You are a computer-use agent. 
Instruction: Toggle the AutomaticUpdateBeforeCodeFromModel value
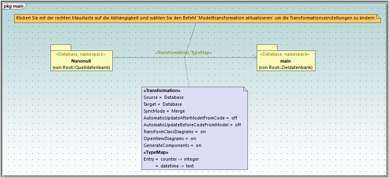238,125
